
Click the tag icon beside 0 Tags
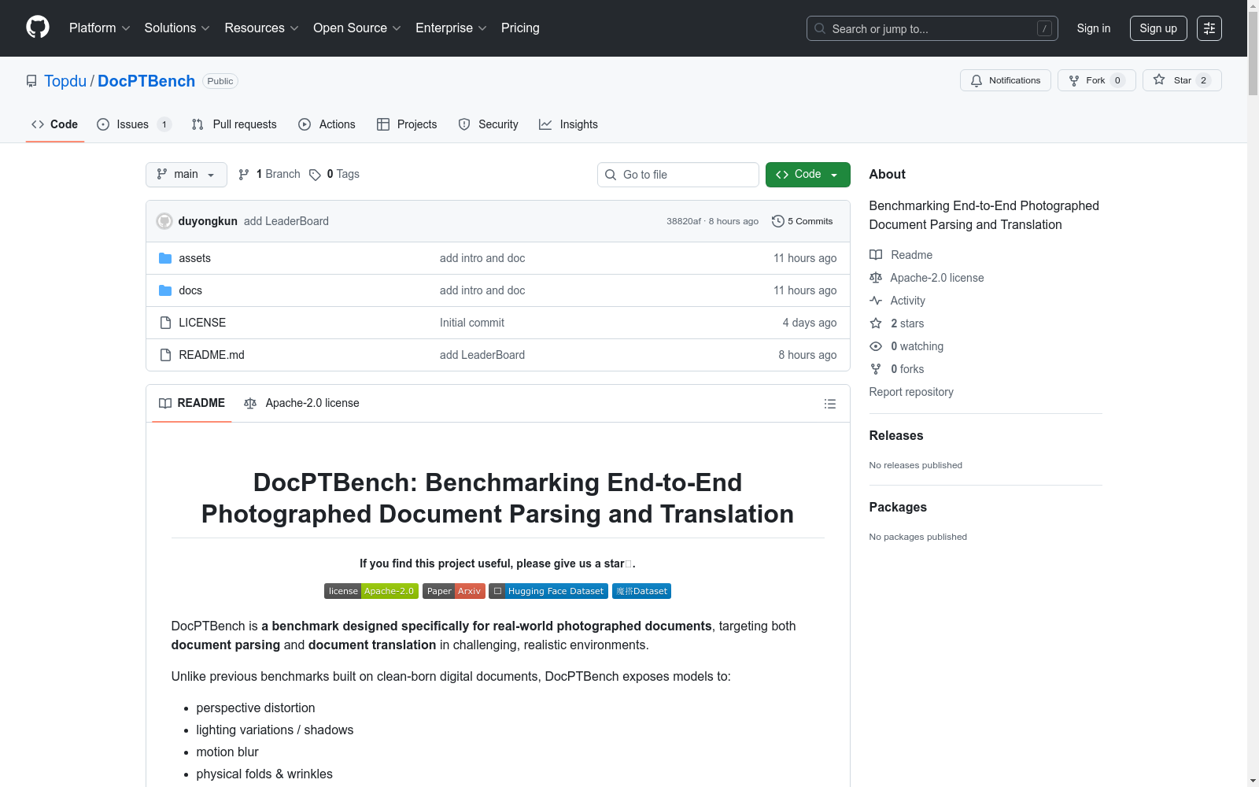click(x=315, y=175)
